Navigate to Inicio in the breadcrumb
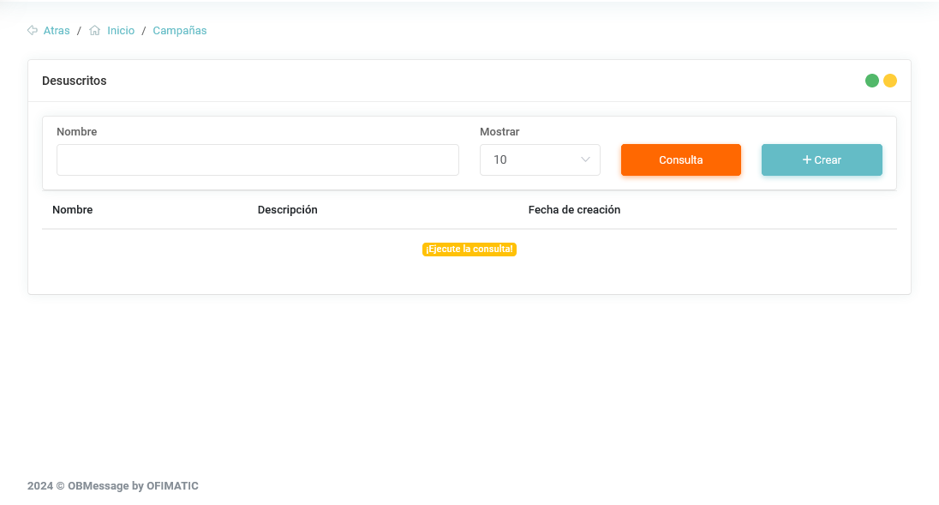Screen dimensions: 939x505 pos(121,31)
